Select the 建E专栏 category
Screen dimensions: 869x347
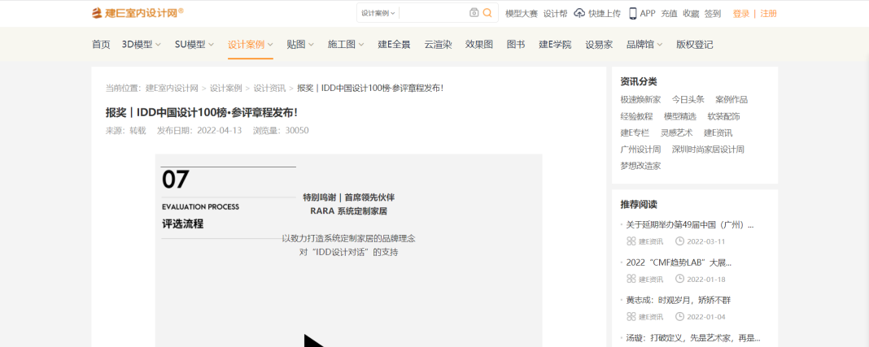635,132
